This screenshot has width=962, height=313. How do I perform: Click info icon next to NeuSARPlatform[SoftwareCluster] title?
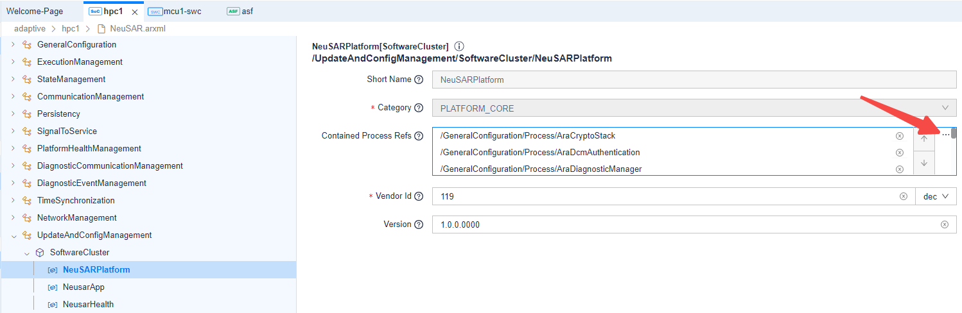pos(459,47)
